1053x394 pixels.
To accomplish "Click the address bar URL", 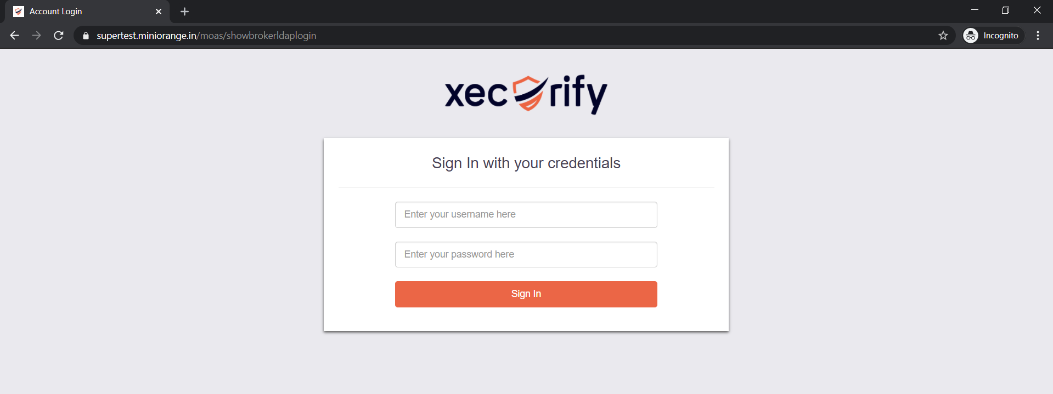I will pyautogui.click(x=206, y=35).
